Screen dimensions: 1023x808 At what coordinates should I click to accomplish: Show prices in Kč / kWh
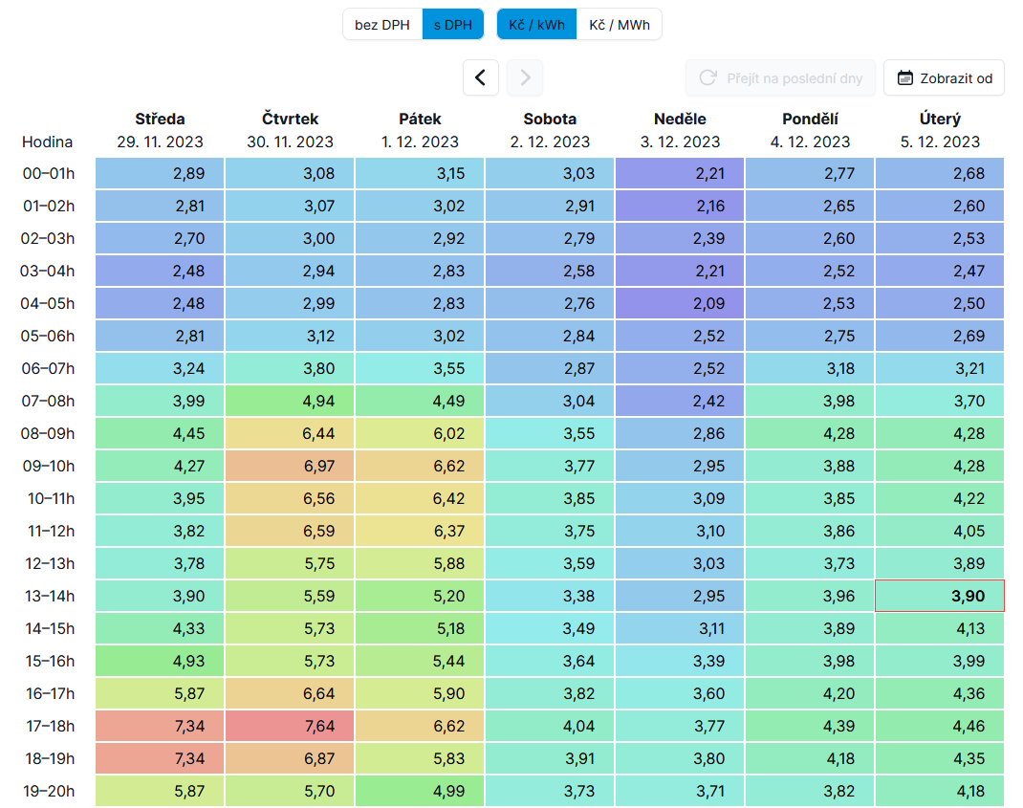(536, 25)
